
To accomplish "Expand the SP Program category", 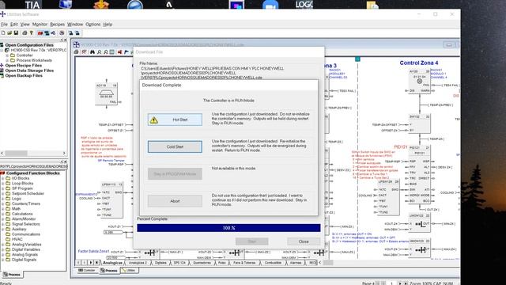I will tap(3, 188).
